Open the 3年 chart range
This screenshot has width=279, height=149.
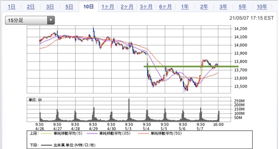223,7
